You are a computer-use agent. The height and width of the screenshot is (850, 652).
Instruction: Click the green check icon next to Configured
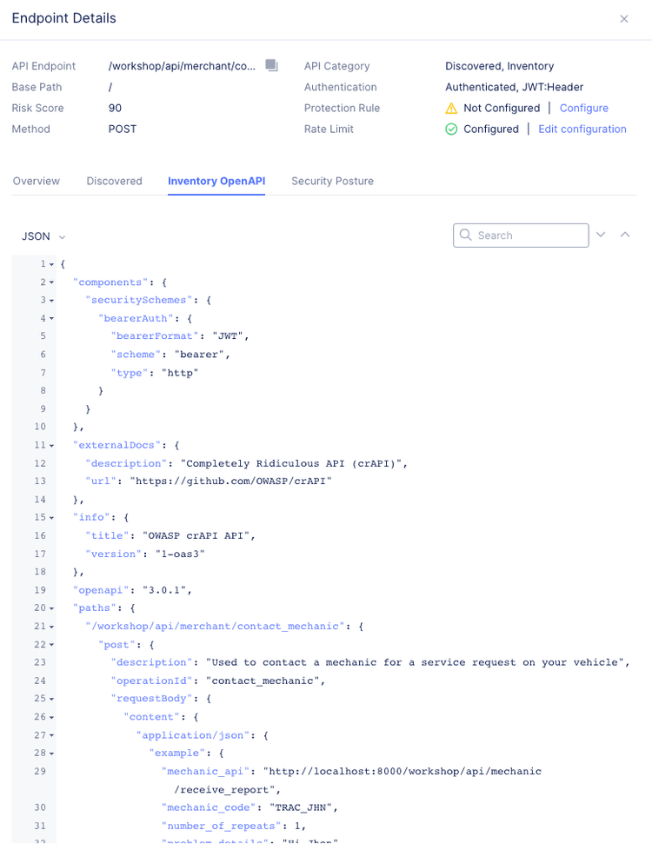(x=451, y=129)
